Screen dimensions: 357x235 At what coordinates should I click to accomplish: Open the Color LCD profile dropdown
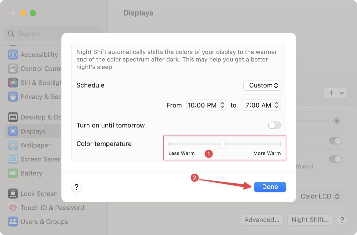click(320, 196)
